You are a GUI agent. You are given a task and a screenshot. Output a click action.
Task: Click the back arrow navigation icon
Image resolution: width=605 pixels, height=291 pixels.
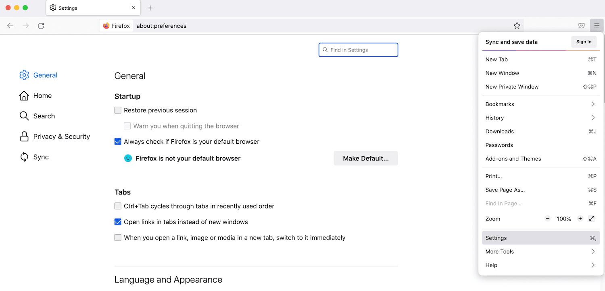coord(10,26)
